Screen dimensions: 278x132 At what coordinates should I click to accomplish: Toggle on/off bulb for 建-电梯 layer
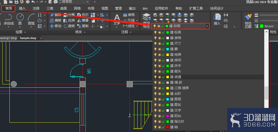tap(155, 55)
